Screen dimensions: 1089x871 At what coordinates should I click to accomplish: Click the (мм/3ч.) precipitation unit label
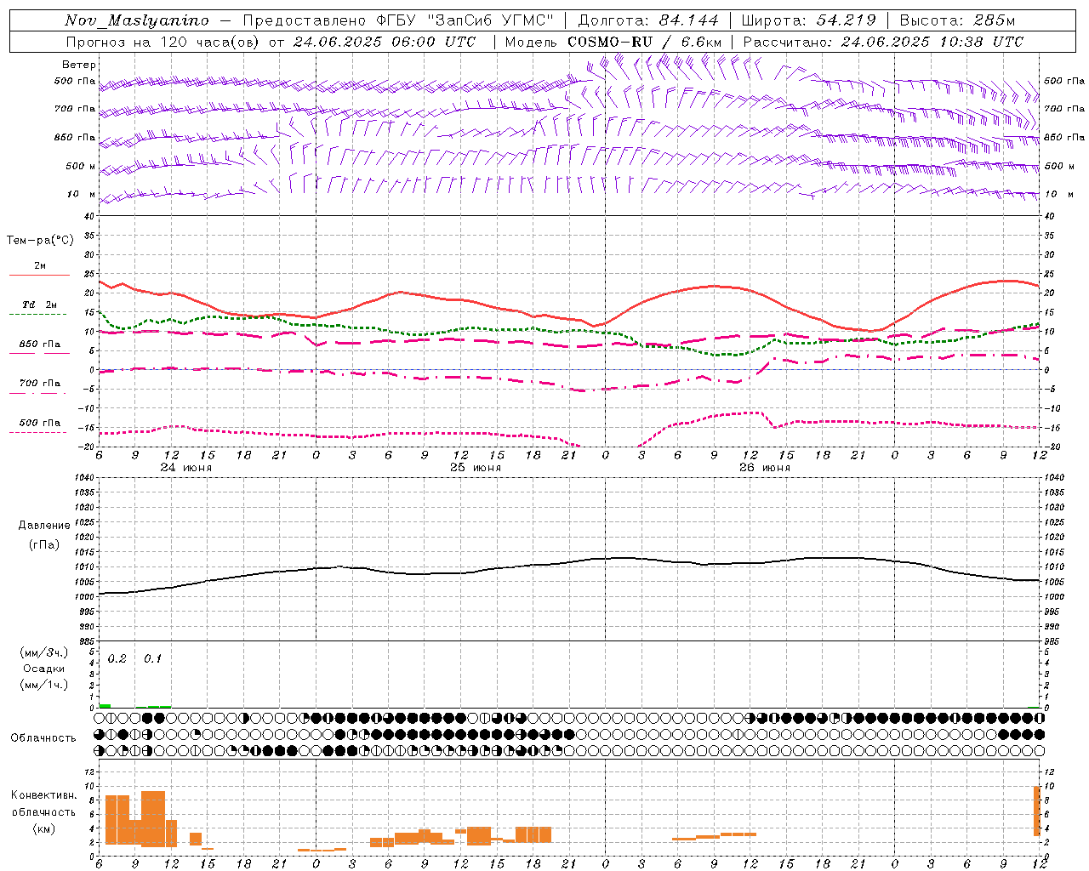pyautogui.click(x=43, y=652)
